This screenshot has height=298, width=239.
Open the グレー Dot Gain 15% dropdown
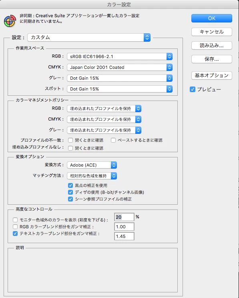coord(120,78)
